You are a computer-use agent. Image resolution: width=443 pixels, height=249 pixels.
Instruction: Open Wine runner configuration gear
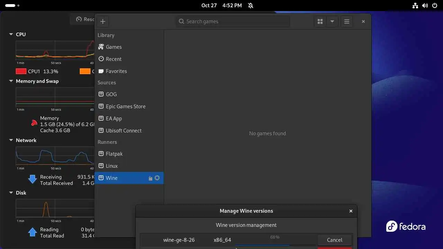point(157,178)
